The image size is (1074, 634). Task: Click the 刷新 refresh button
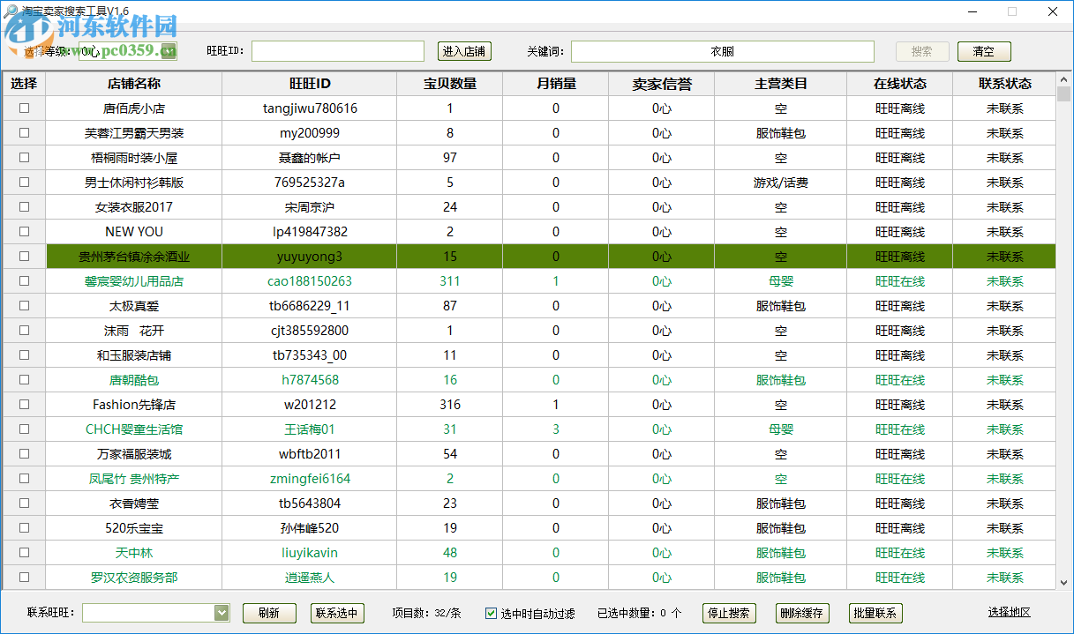pyautogui.click(x=268, y=613)
